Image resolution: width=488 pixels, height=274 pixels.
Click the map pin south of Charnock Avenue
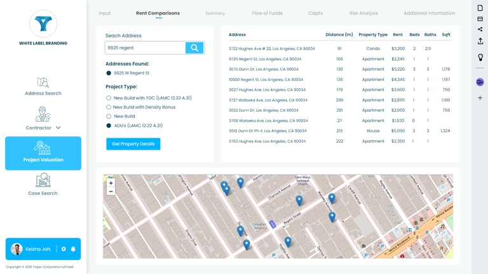pos(299,200)
